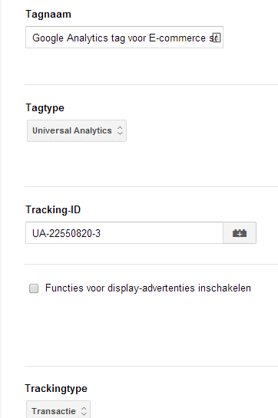Click the Tagnaam heading label
This screenshot has height=418, width=278.
[x=48, y=14]
